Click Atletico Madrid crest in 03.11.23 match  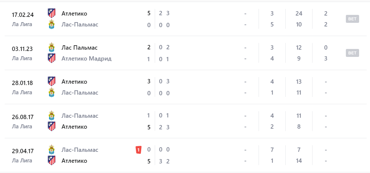pyautogui.click(x=51, y=59)
